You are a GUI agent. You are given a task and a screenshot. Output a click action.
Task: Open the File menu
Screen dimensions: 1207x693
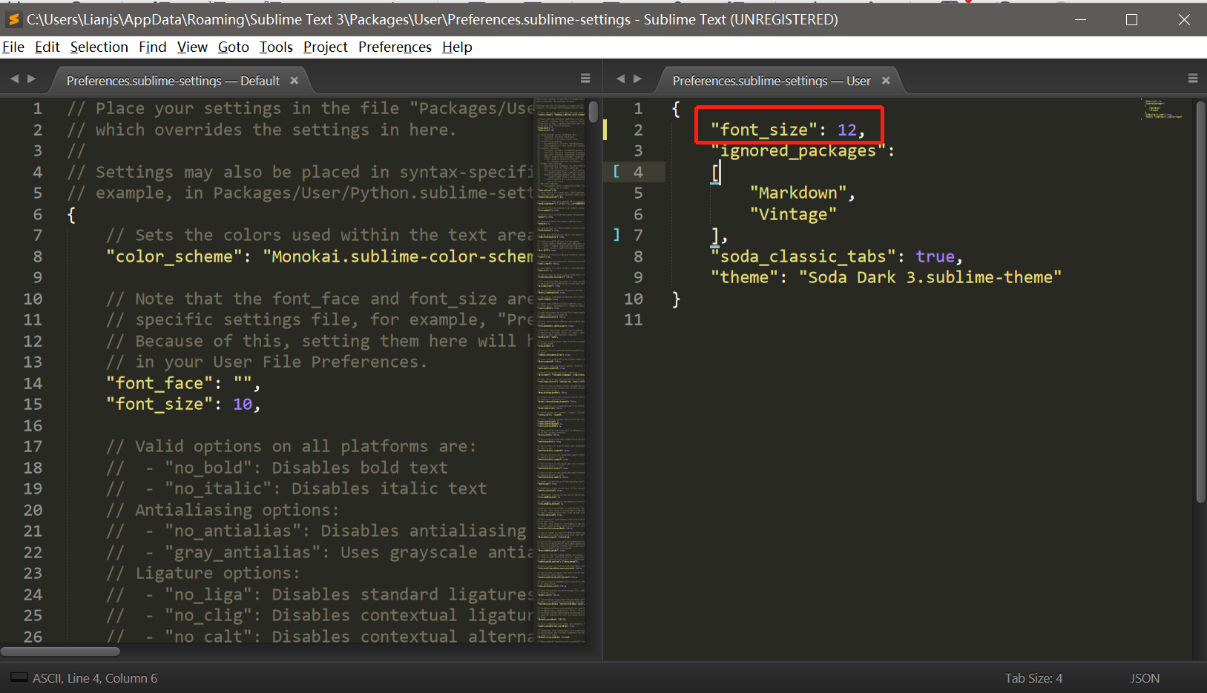(13, 47)
